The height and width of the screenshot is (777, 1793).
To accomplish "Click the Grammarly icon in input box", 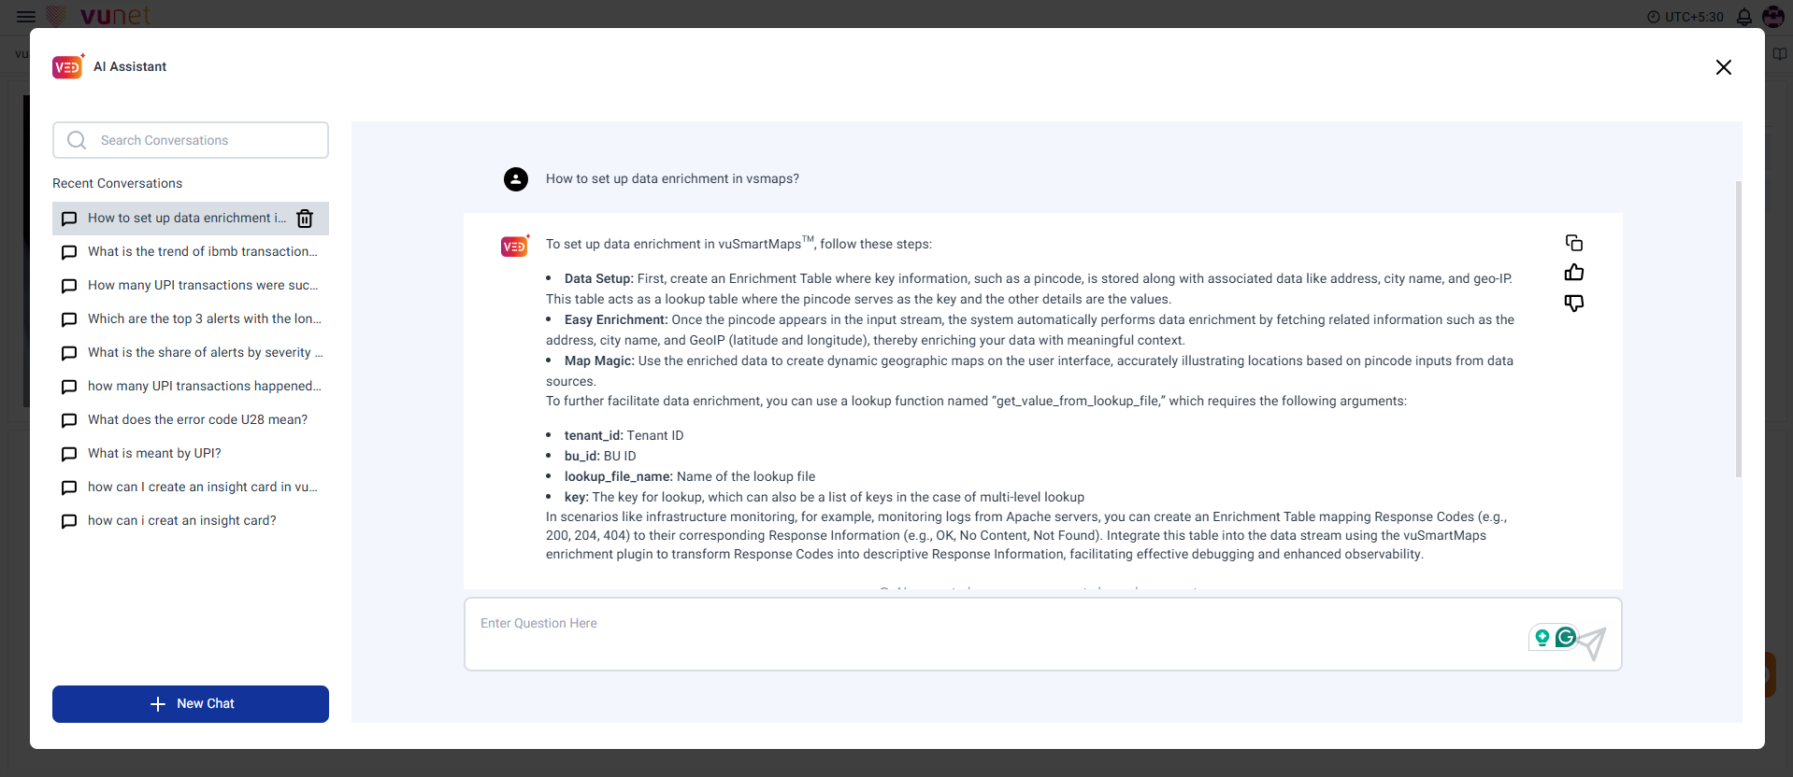I will click(1566, 637).
